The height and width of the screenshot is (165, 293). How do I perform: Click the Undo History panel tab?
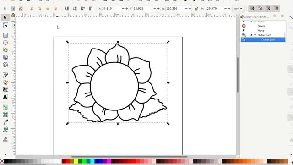255,16
